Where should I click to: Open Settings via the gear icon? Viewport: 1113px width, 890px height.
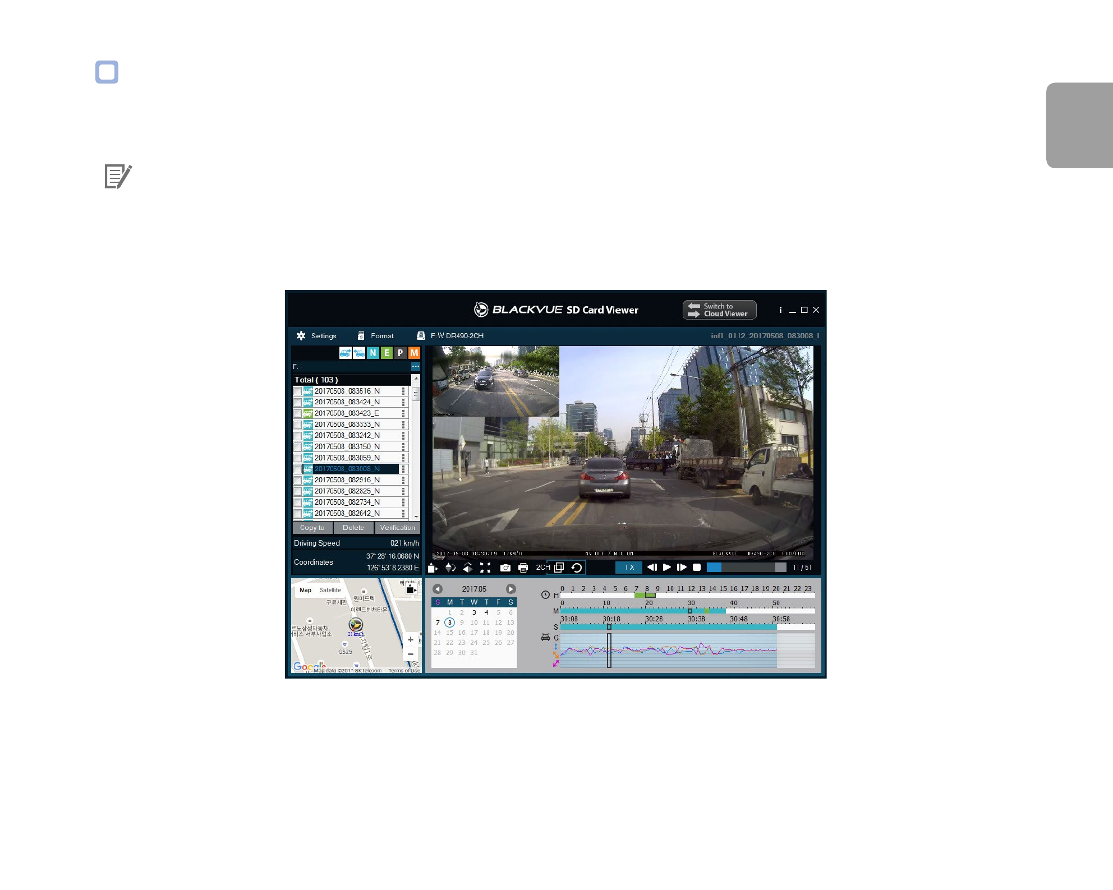(x=301, y=336)
